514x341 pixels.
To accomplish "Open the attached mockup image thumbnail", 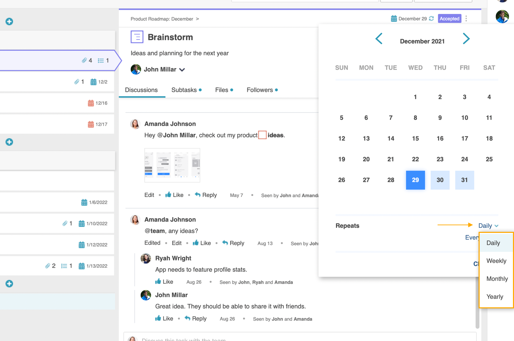I will (x=172, y=165).
